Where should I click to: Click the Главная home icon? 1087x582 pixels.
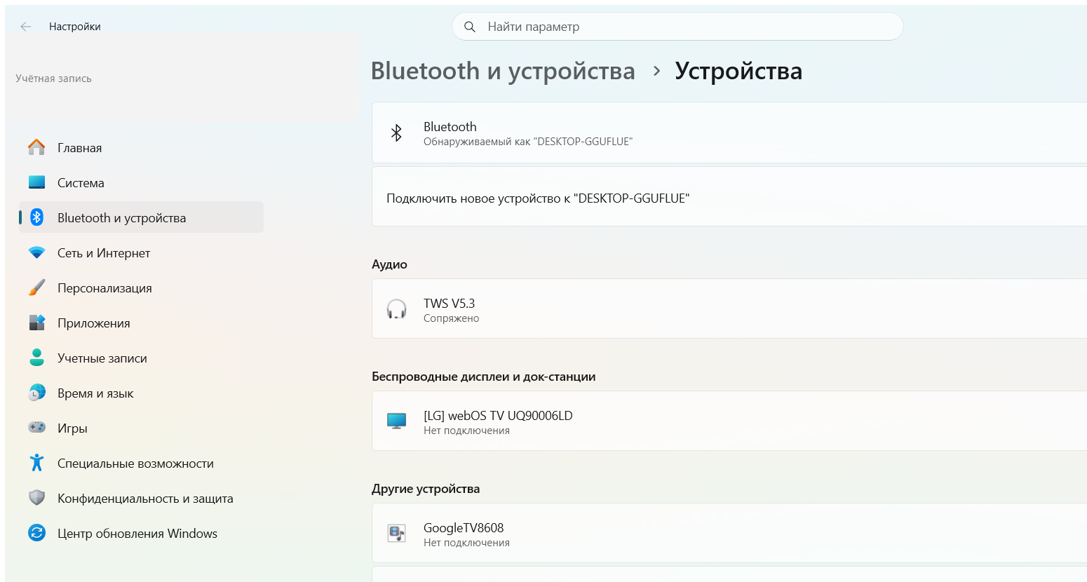36,147
